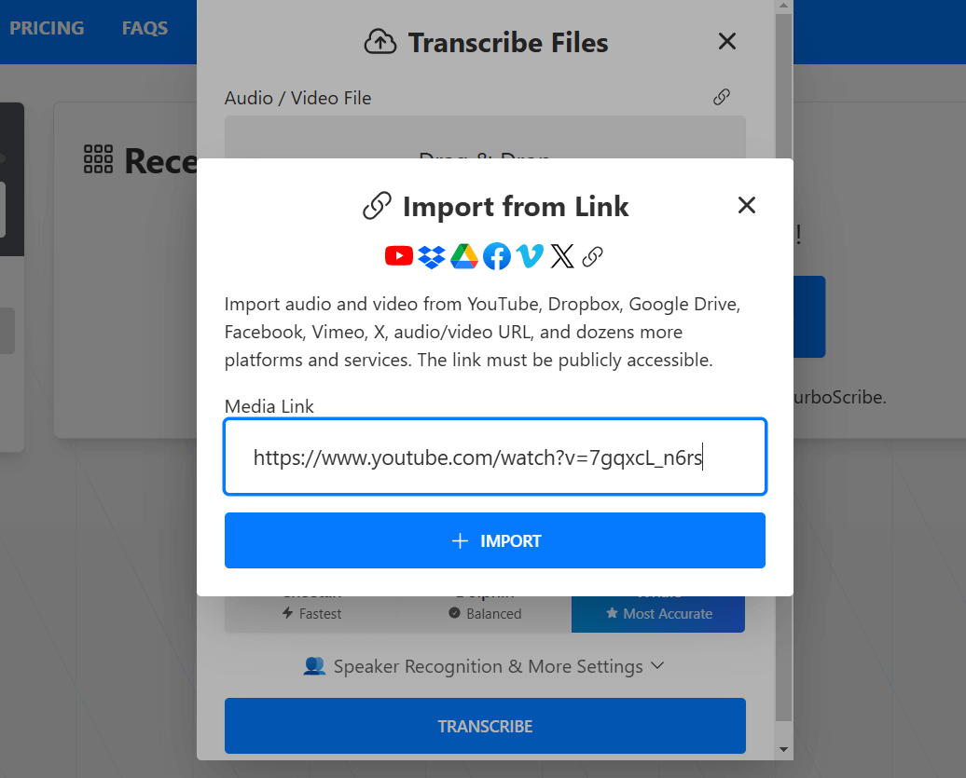Click the Dropbox icon
Screen dimensions: 966x778
(x=432, y=256)
